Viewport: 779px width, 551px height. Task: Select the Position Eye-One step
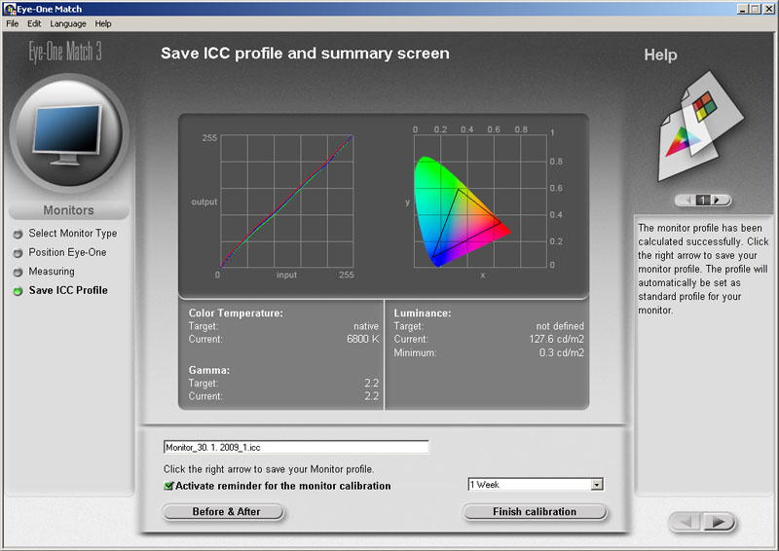click(67, 252)
